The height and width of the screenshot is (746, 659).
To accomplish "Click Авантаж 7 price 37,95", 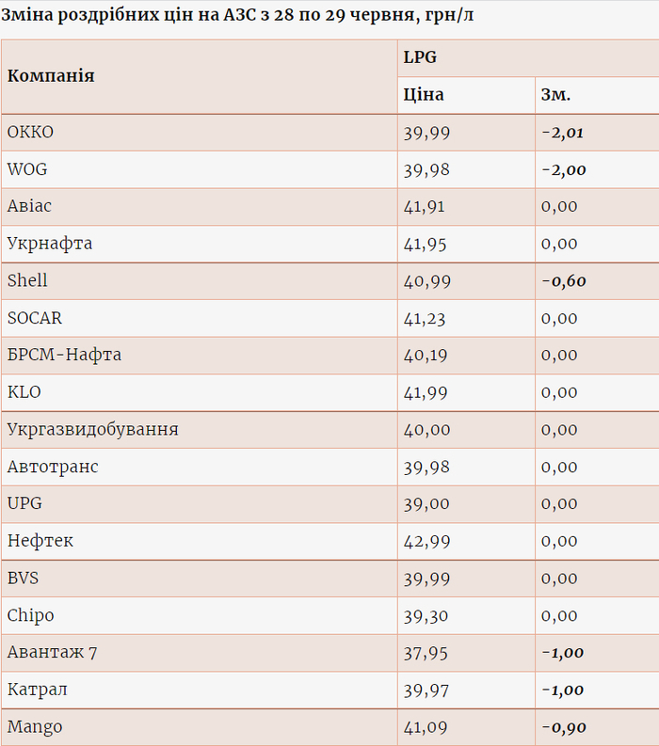I will (x=426, y=653).
